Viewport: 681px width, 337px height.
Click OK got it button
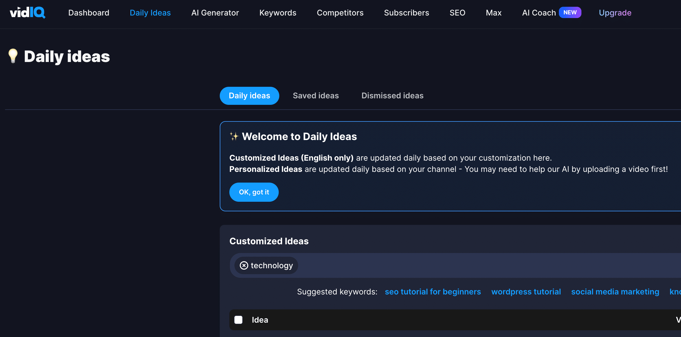tap(254, 192)
